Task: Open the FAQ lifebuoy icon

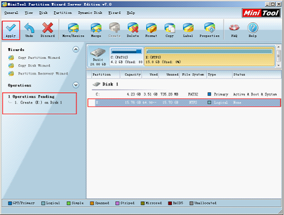Action: [234, 28]
